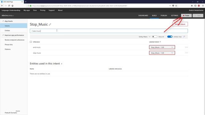Click the help icon next to Labeled intent

point(160,42)
